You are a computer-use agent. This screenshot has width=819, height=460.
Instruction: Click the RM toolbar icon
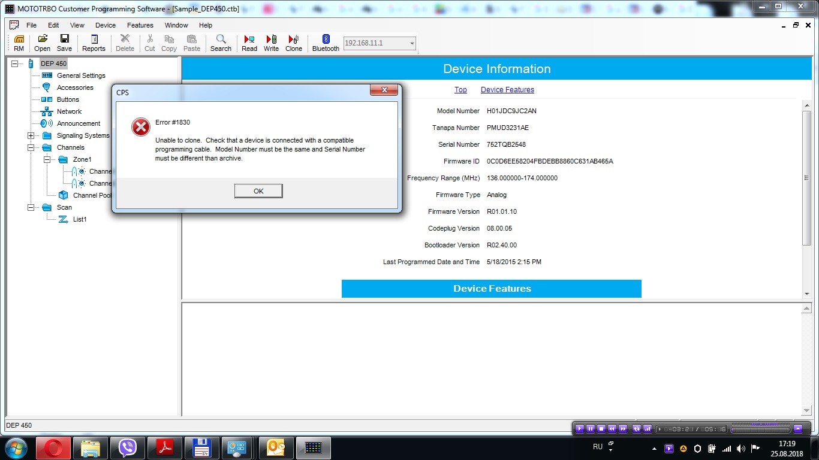coord(19,43)
